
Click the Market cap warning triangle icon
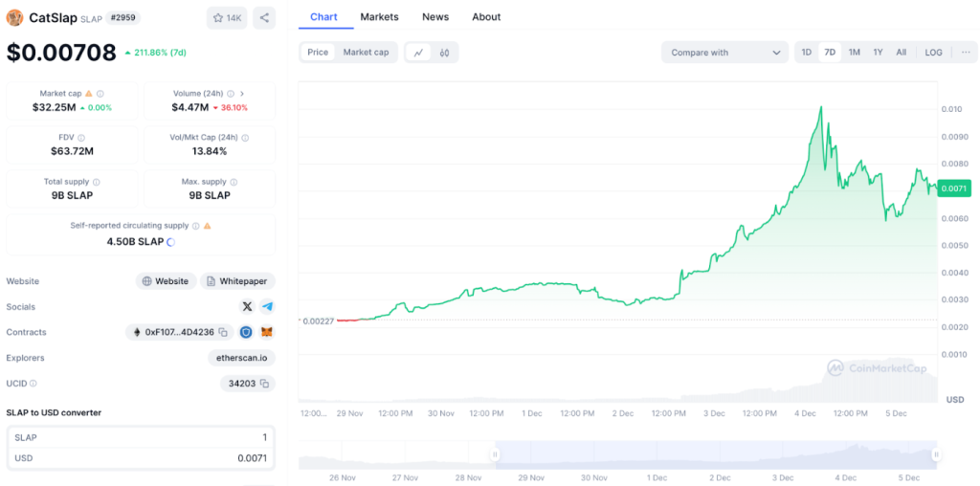89,93
